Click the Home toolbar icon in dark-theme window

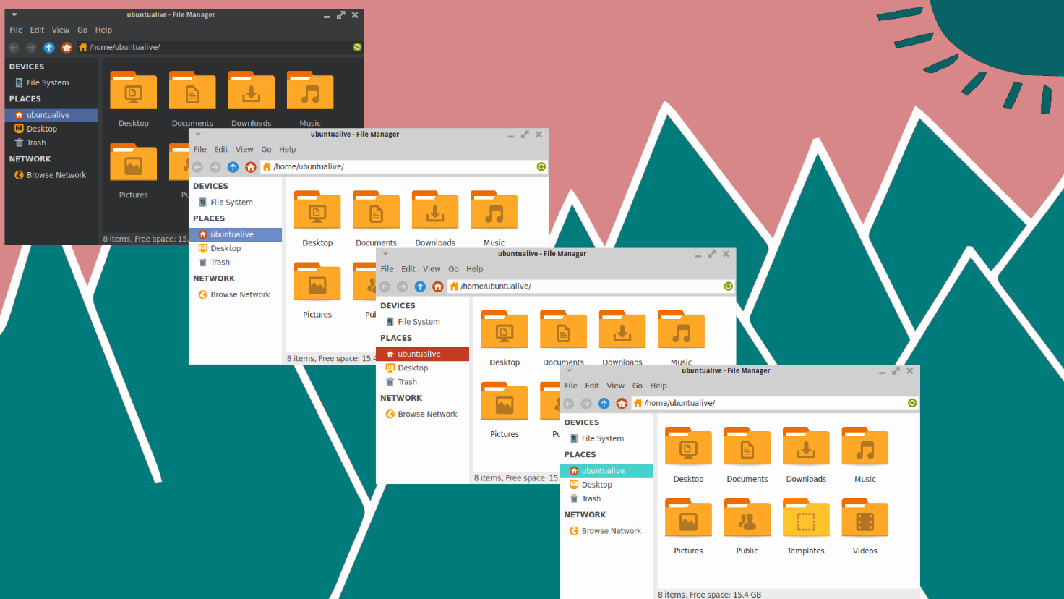point(66,47)
